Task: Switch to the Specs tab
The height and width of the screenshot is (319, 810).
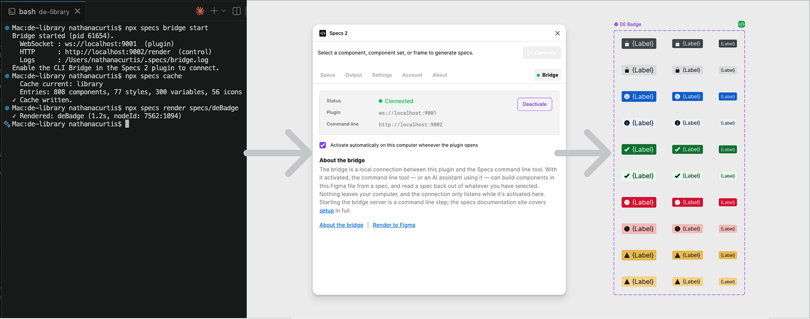Action: click(328, 75)
